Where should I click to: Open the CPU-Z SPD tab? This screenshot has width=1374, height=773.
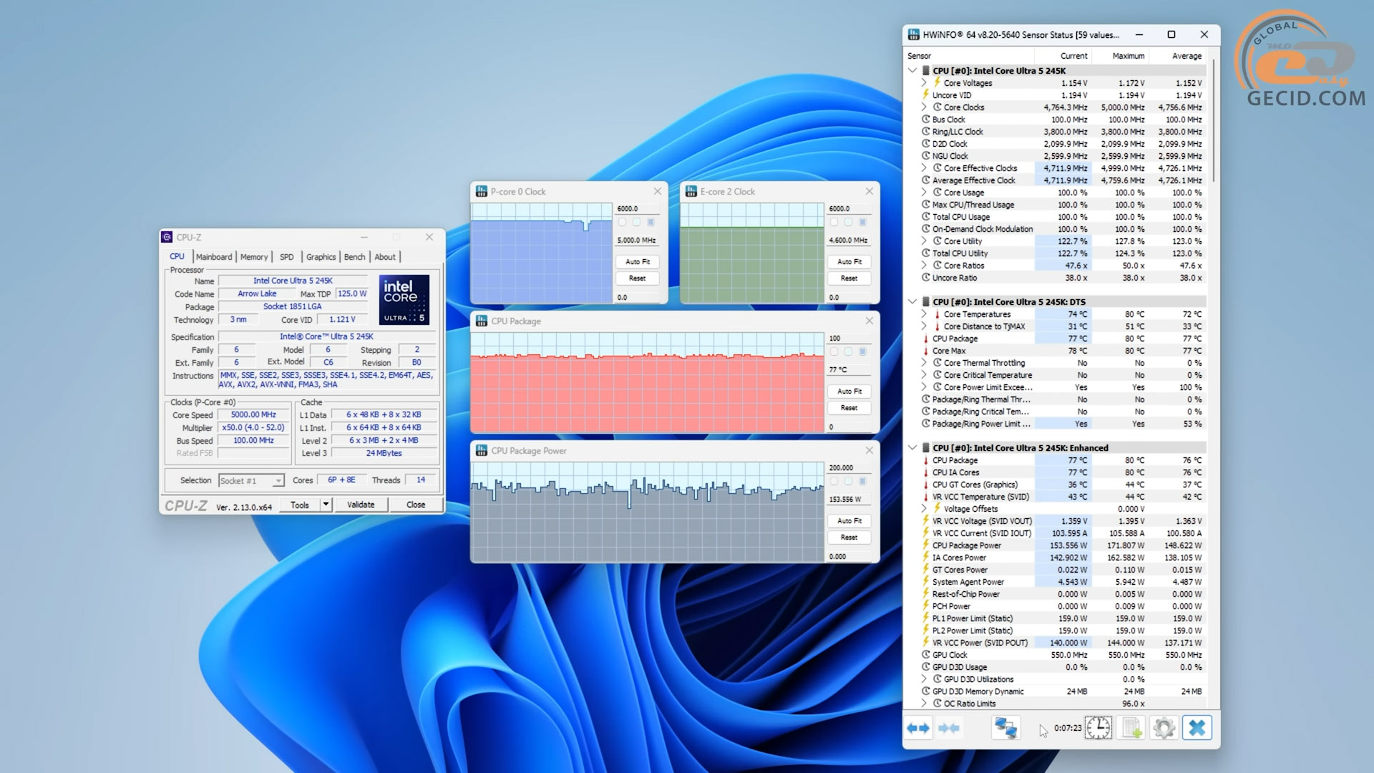click(x=286, y=257)
